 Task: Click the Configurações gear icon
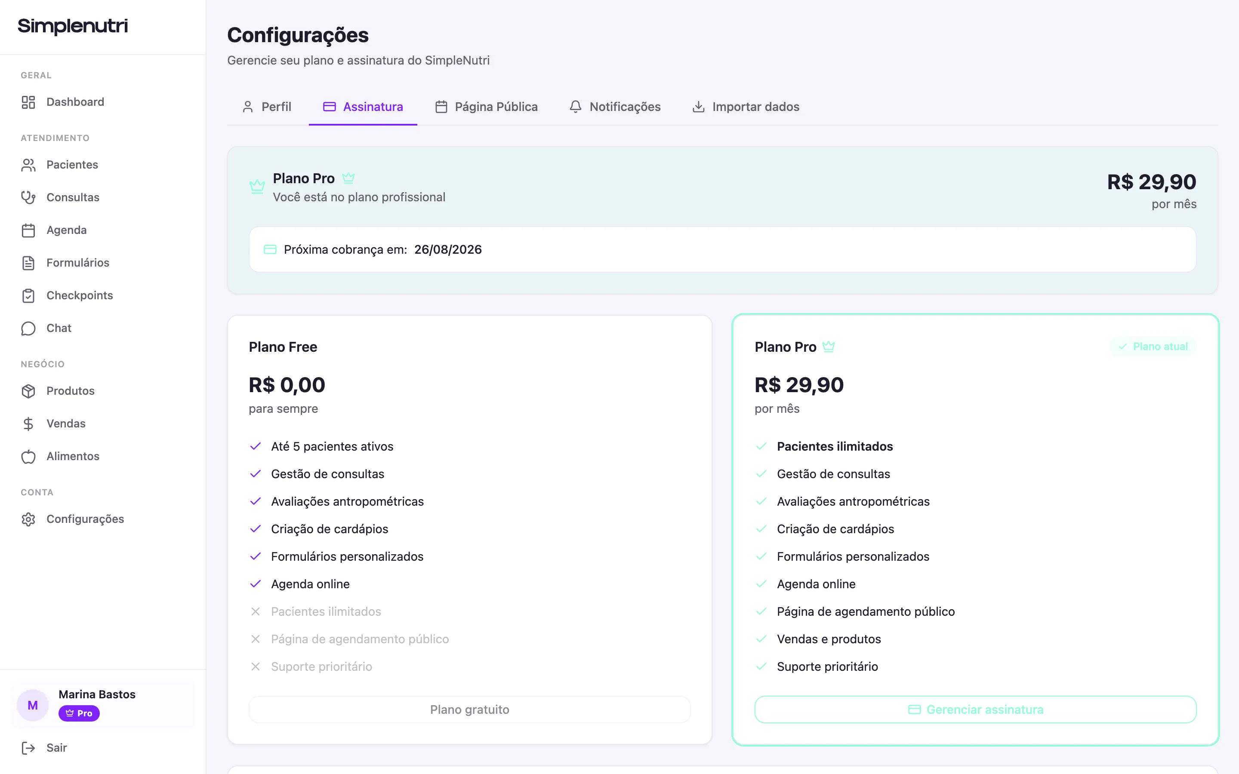point(28,519)
